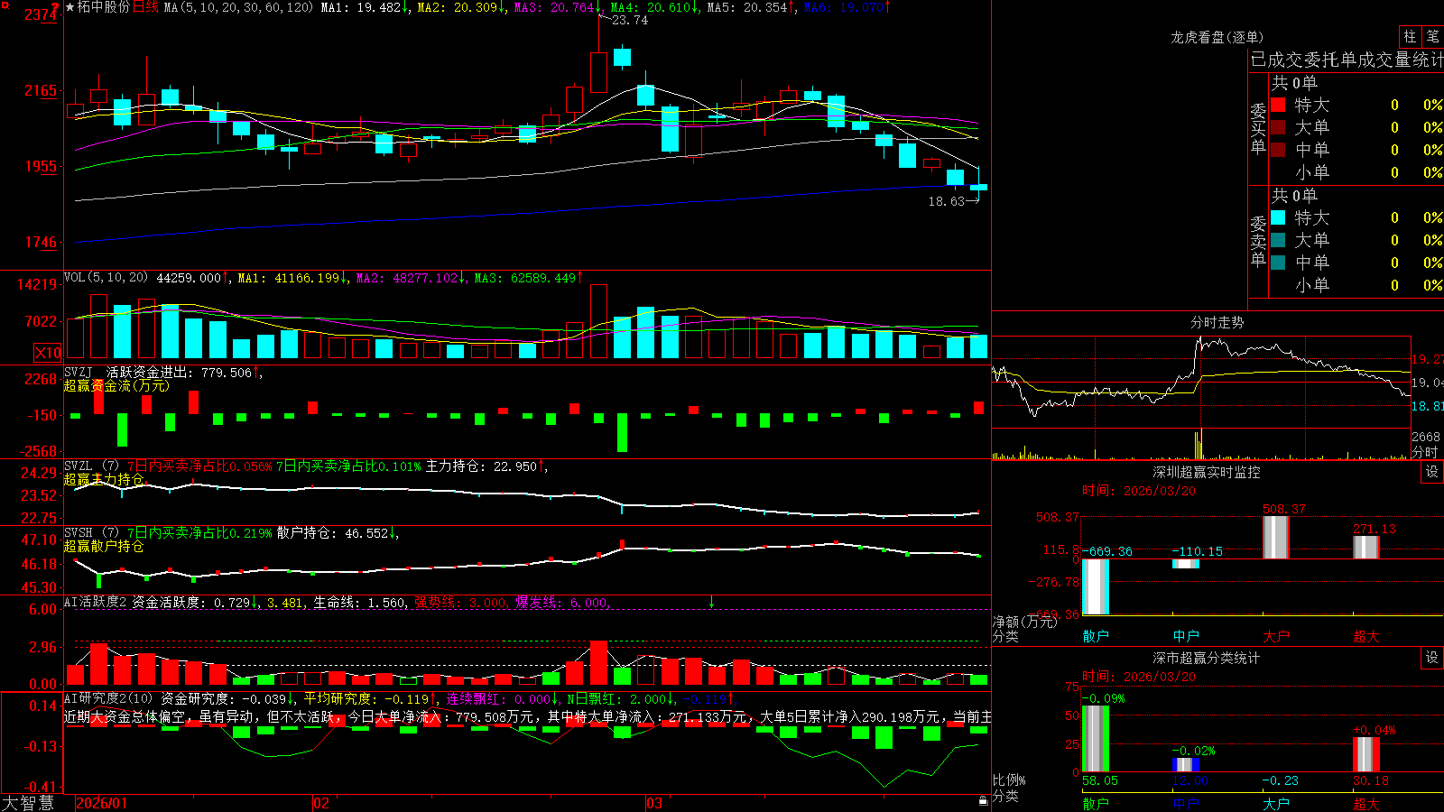Click the star icon before 柘中股份
The height and width of the screenshot is (812, 1444).
(69, 7)
